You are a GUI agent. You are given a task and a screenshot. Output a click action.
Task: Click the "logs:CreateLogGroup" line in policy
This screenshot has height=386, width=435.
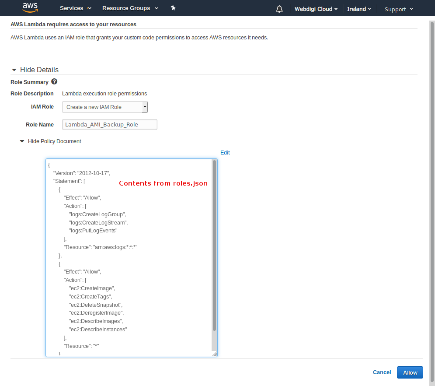click(97, 214)
